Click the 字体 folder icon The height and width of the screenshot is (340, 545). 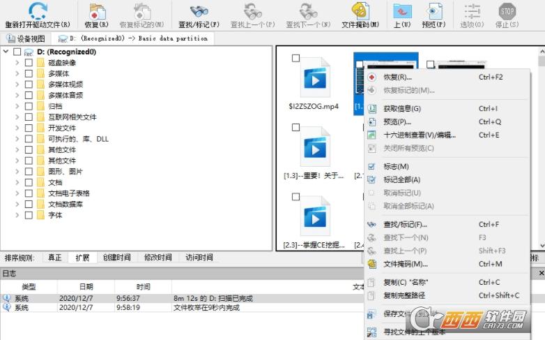(40, 215)
